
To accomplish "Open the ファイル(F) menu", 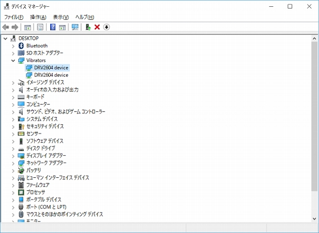I will pos(14,17).
